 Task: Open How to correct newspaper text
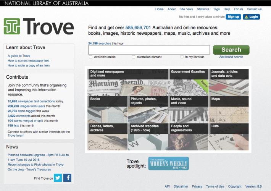29,61
